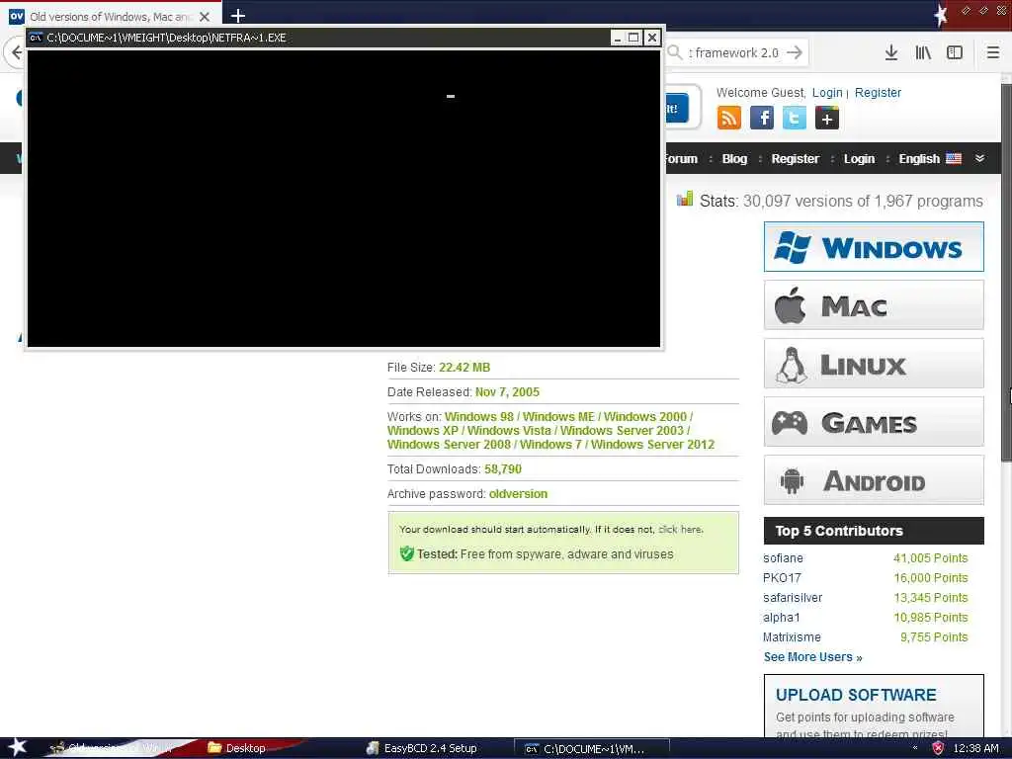Close the Old versions of Windows tab
Image resolution: width=1012 pixels, height=759 pixels.
[x=204, y=17]
